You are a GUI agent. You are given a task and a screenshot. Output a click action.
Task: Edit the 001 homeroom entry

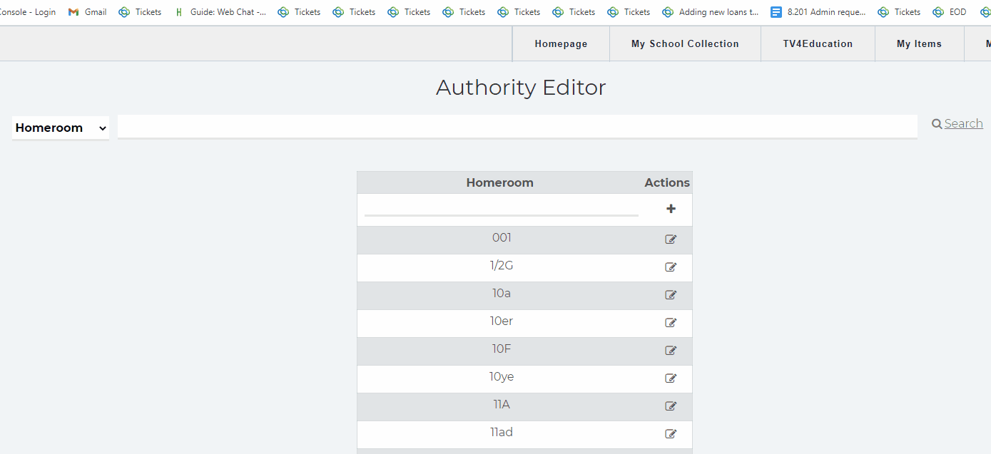pyautogui.click(x=671, y=239)
